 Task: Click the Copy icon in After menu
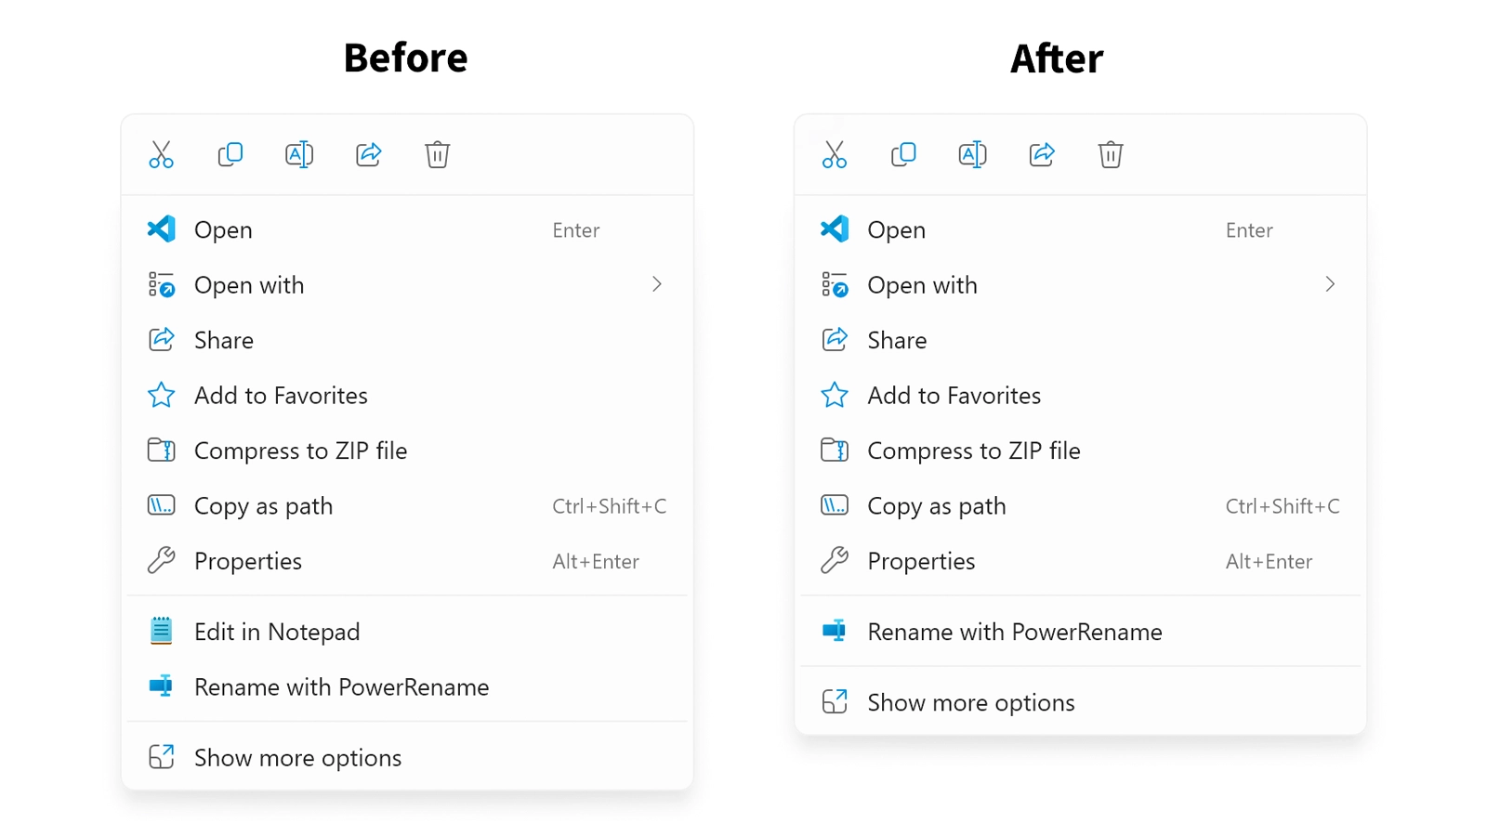point(903,154)
